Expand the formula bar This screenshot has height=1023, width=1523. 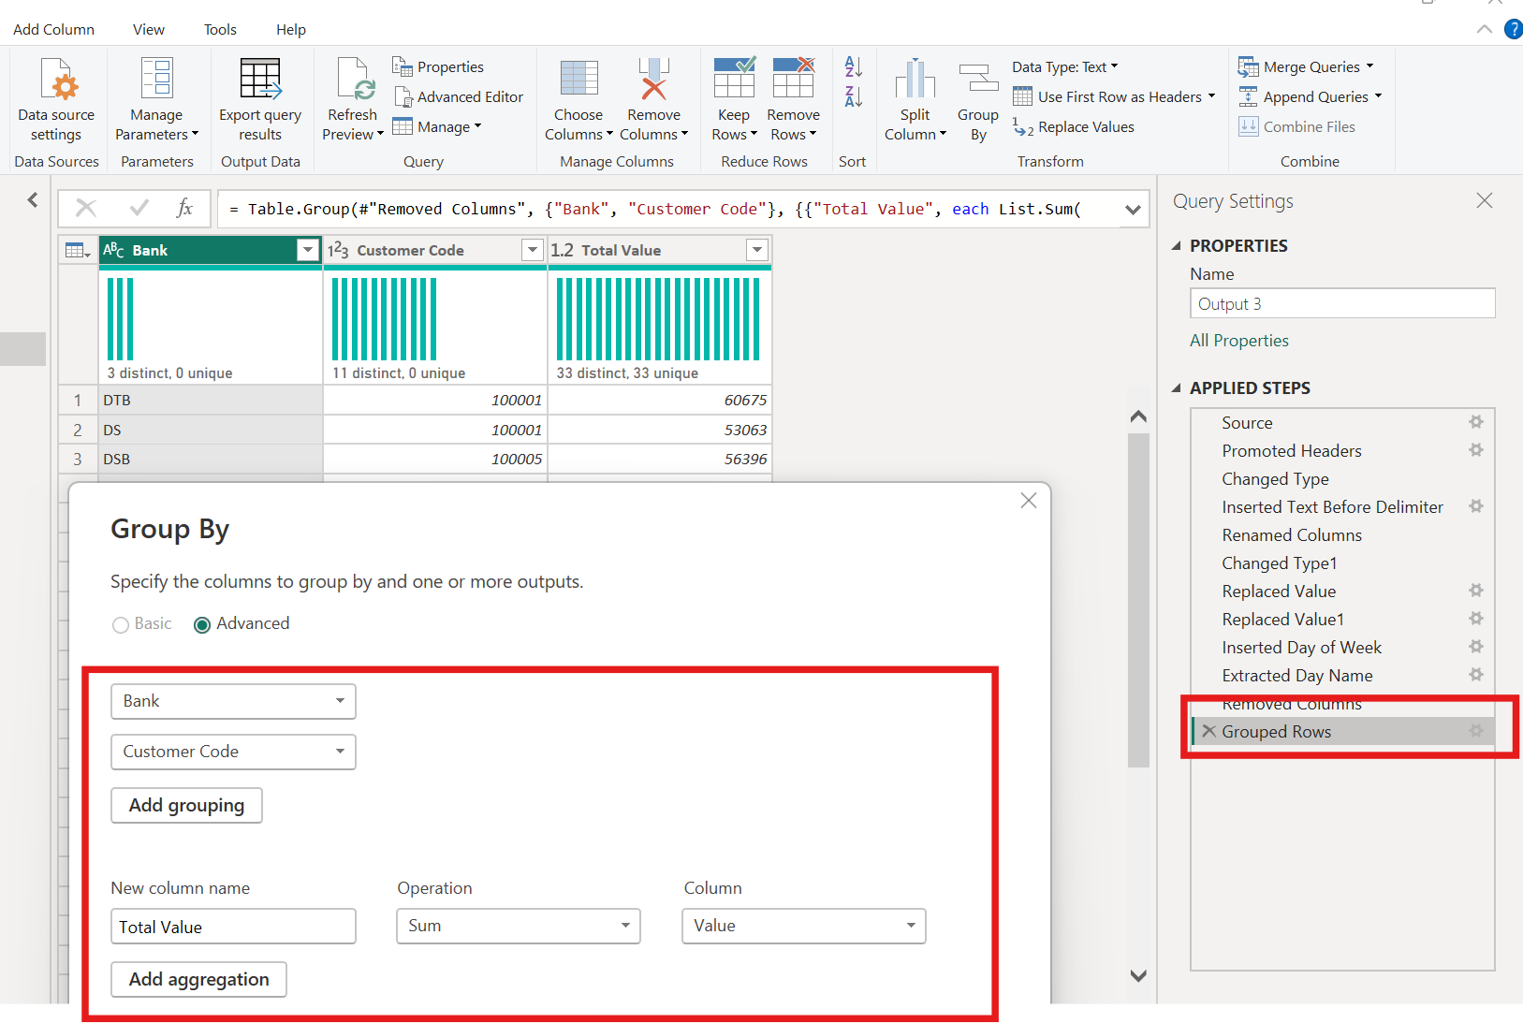[1133, 210]
